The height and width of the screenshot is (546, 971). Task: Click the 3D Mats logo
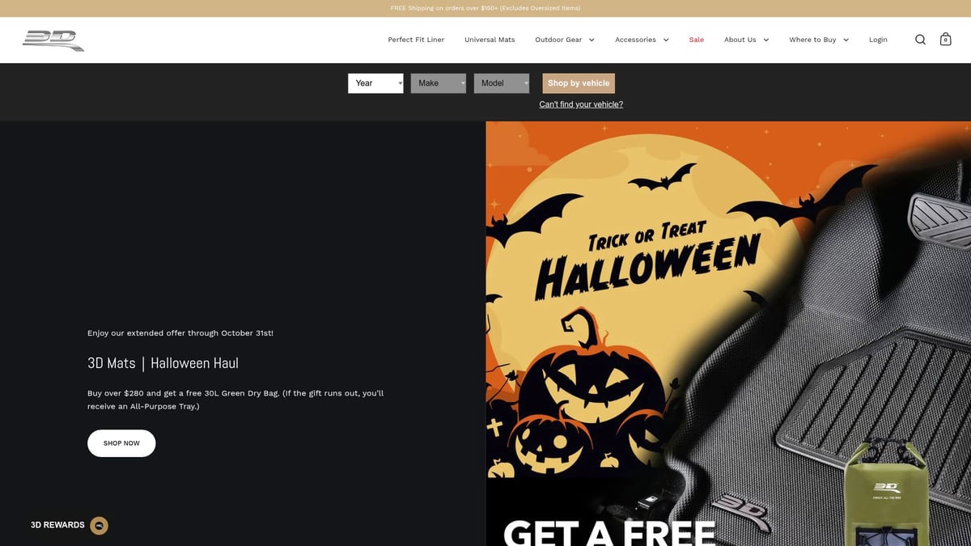[x=53, y=40]
